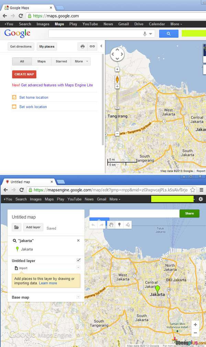The width and height of the screenshot is (206, 347).
Task: Open settings gear in Maps Engine window
Action: (x=201, y=199)
